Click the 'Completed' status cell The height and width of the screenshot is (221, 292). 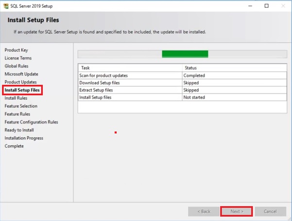pyautogui.click(x=235, y=75)
